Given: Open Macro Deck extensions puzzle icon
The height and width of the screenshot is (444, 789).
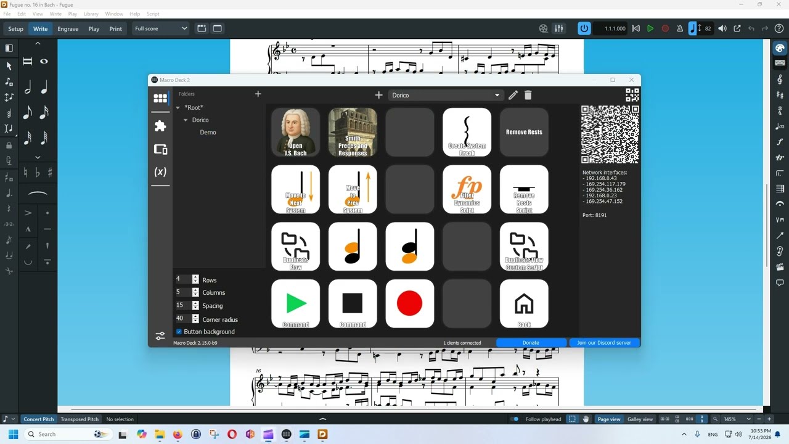Looking at the screenshot, I should [160, 126].
